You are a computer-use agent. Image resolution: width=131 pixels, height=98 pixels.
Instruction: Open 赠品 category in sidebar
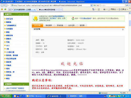click(x=8, y=78)
